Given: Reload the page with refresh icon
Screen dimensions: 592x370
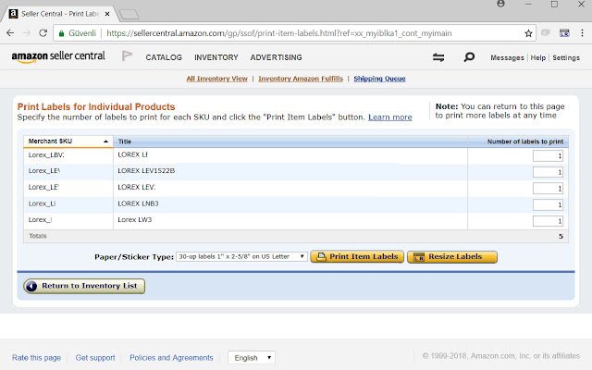Looking at the screenshot, I should (x=43, y=33).
